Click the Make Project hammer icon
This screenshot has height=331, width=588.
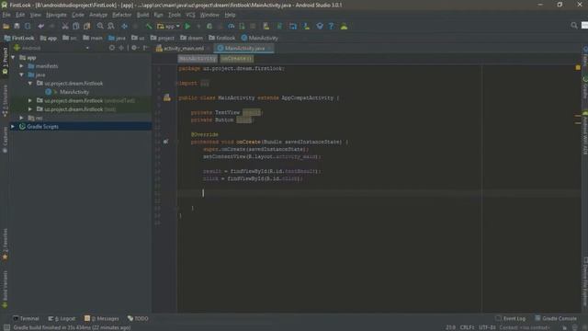tap(149, 27)
